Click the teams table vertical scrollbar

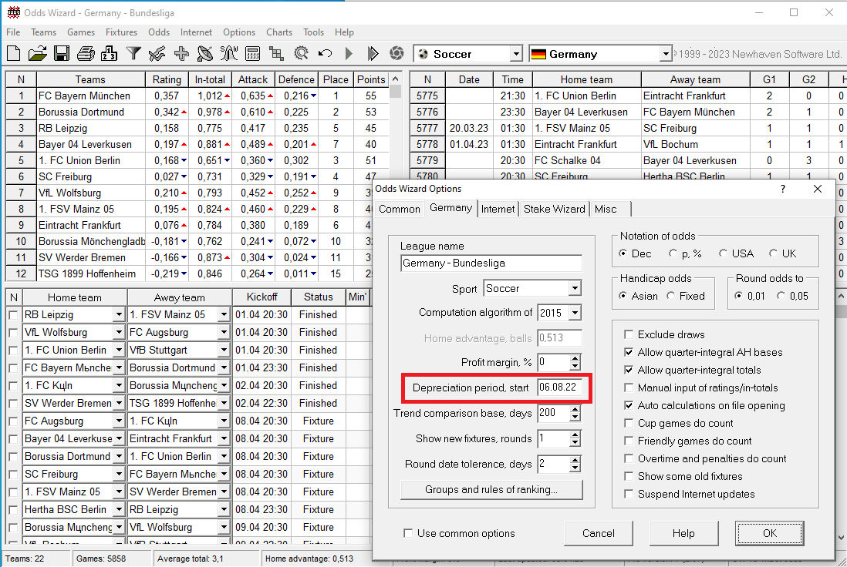coord(396,176)
